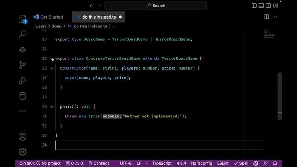Collapse the constructor fold arrow on line 26
The width and height of the screenshot is (297, 167).
point(52,68)
